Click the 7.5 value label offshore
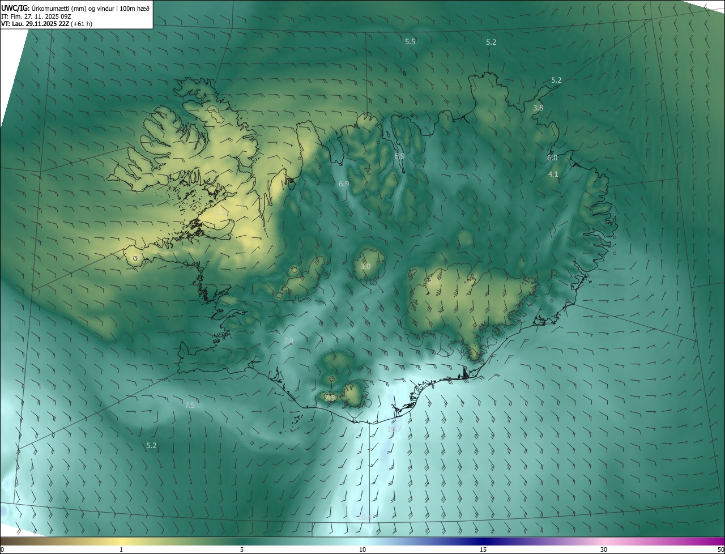This screenshot has width=725, height=554. pos(190,406)
